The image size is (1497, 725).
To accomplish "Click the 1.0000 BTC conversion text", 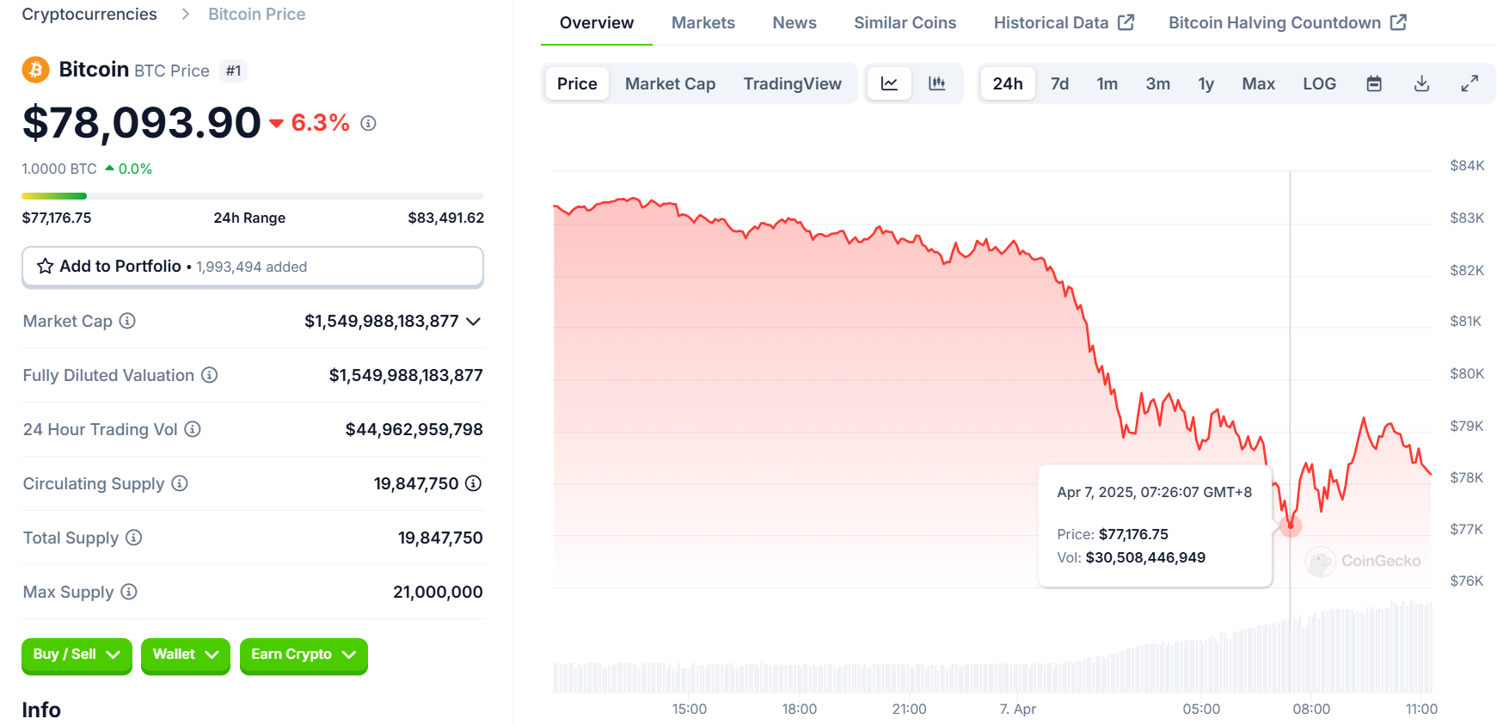I will pyautogui.click(x=59, y=169).
